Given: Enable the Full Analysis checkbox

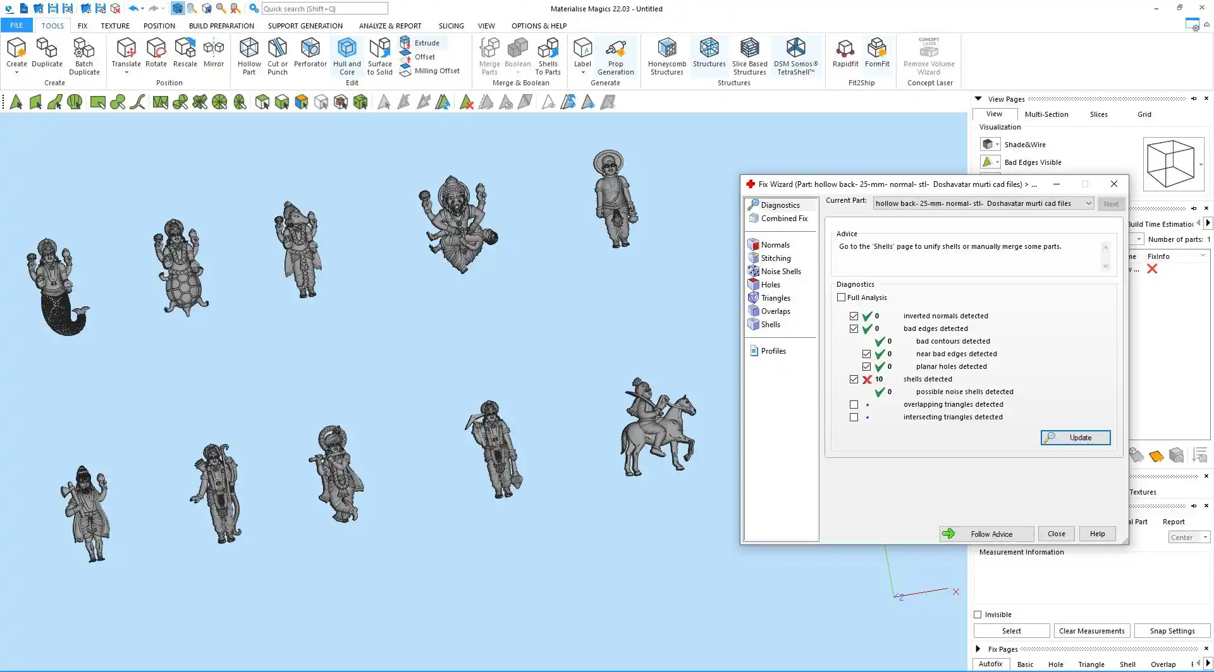Looking at the screenshot, I should pyautogui.click(x=841, y=297).
